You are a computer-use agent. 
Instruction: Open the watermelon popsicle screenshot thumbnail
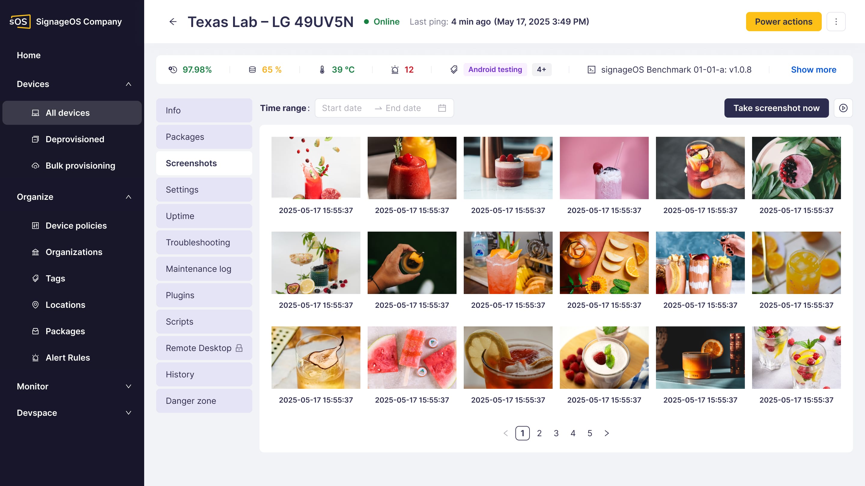(412, 358)
